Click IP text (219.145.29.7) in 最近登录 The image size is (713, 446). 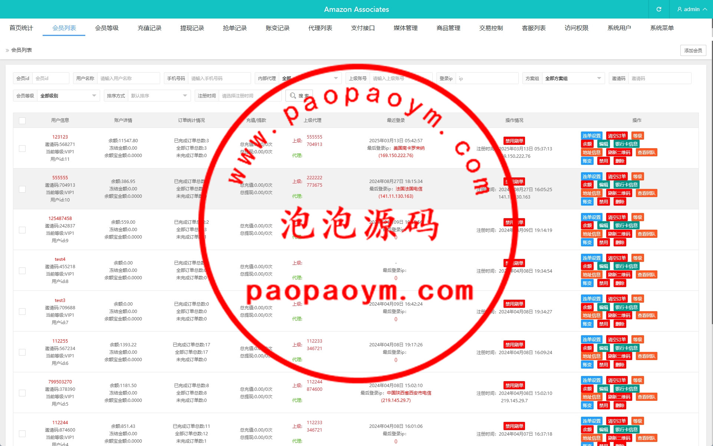click(396, 400)
